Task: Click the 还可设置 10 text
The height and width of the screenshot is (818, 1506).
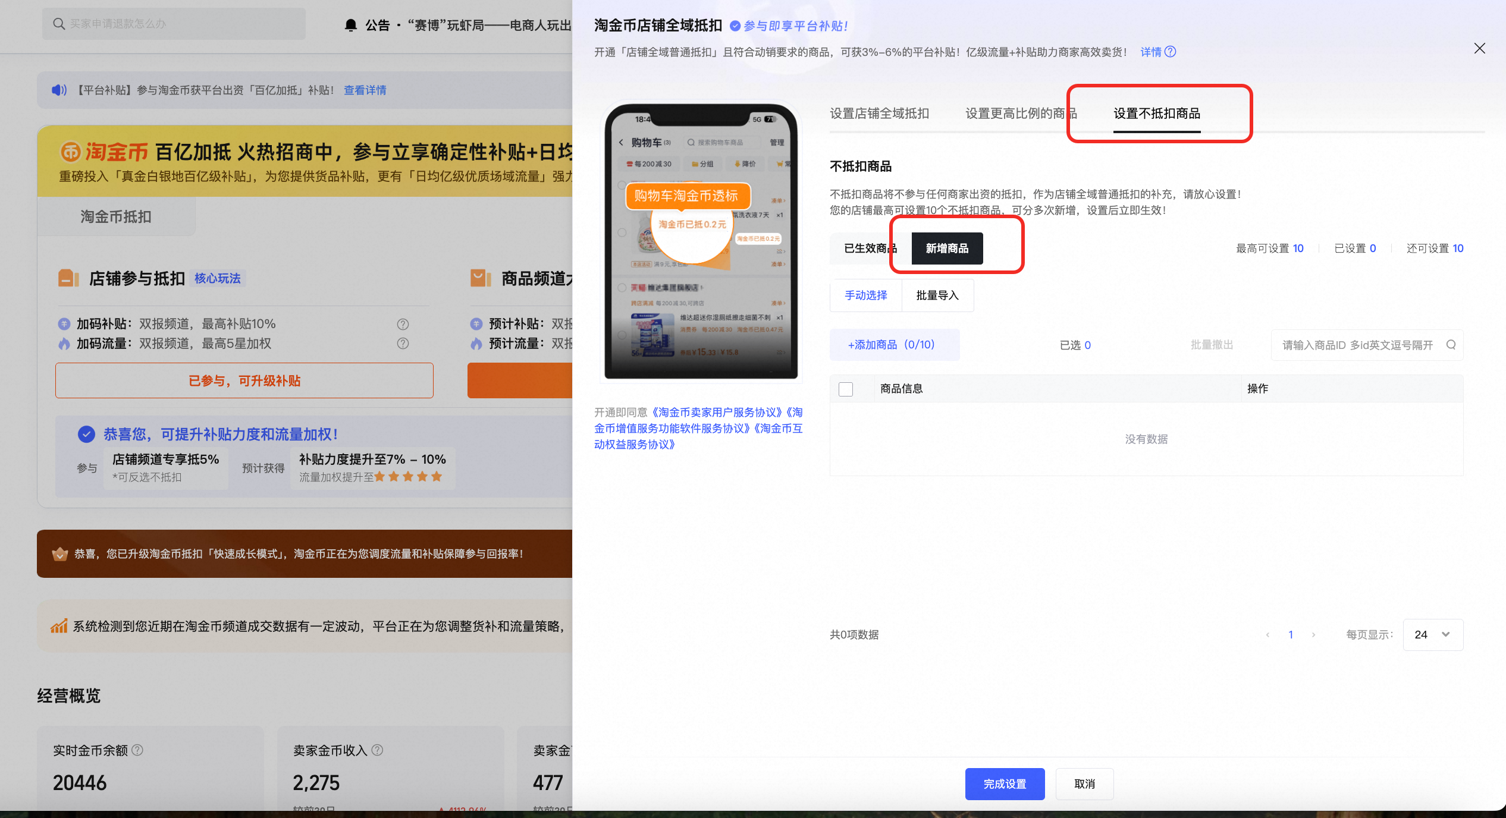Action: [x=1435, y=248]
